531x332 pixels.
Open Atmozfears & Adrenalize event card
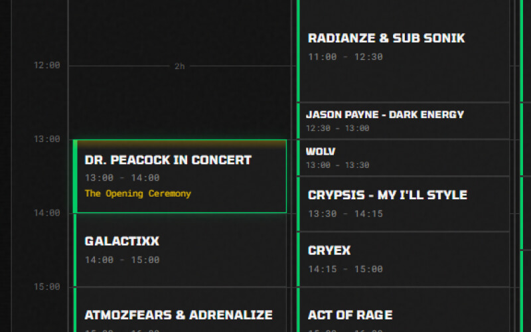point(179,315)
